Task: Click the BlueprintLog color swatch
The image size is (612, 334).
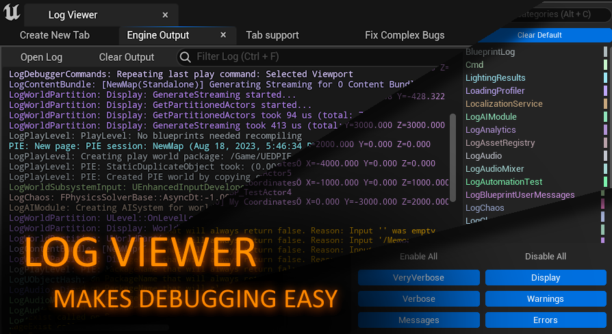Action: click(x=605, y=52)
